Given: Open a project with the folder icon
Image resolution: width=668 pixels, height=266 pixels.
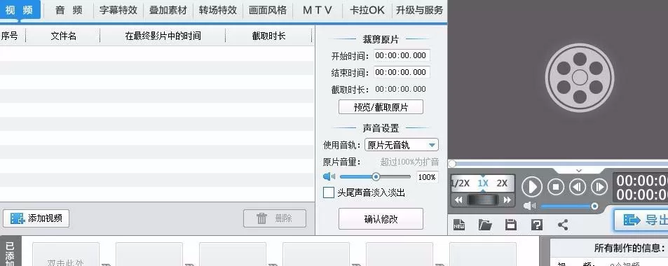Looking at the screenshot, I should pos(485,224).
